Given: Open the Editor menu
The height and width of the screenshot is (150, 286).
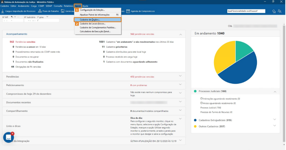Looking at the screenshot, I should (x=13, y=6).
